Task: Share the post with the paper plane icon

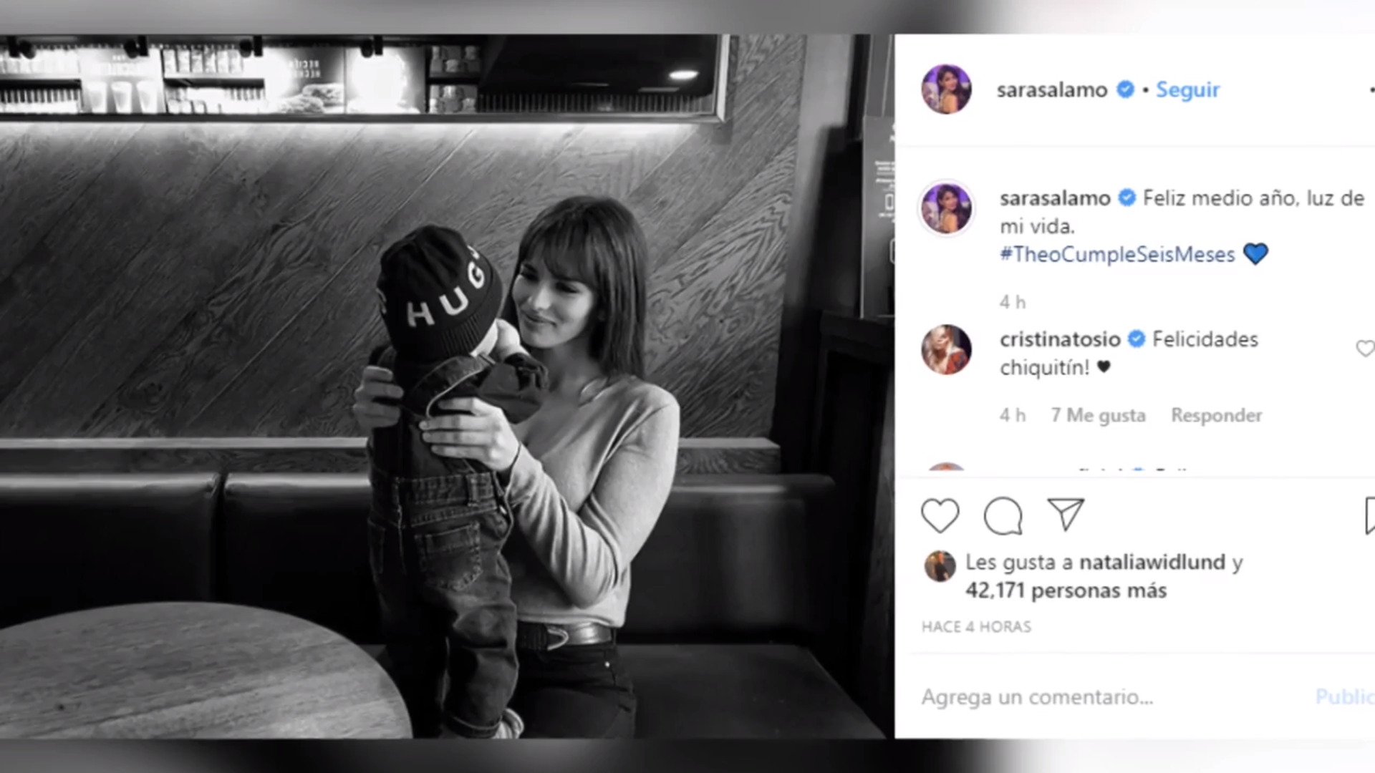Action: [x=1066, y=515]
